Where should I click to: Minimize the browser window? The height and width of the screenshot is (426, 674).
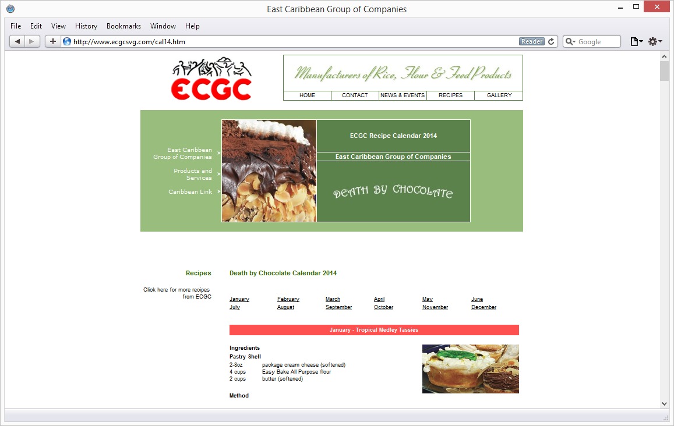point(620,8)
